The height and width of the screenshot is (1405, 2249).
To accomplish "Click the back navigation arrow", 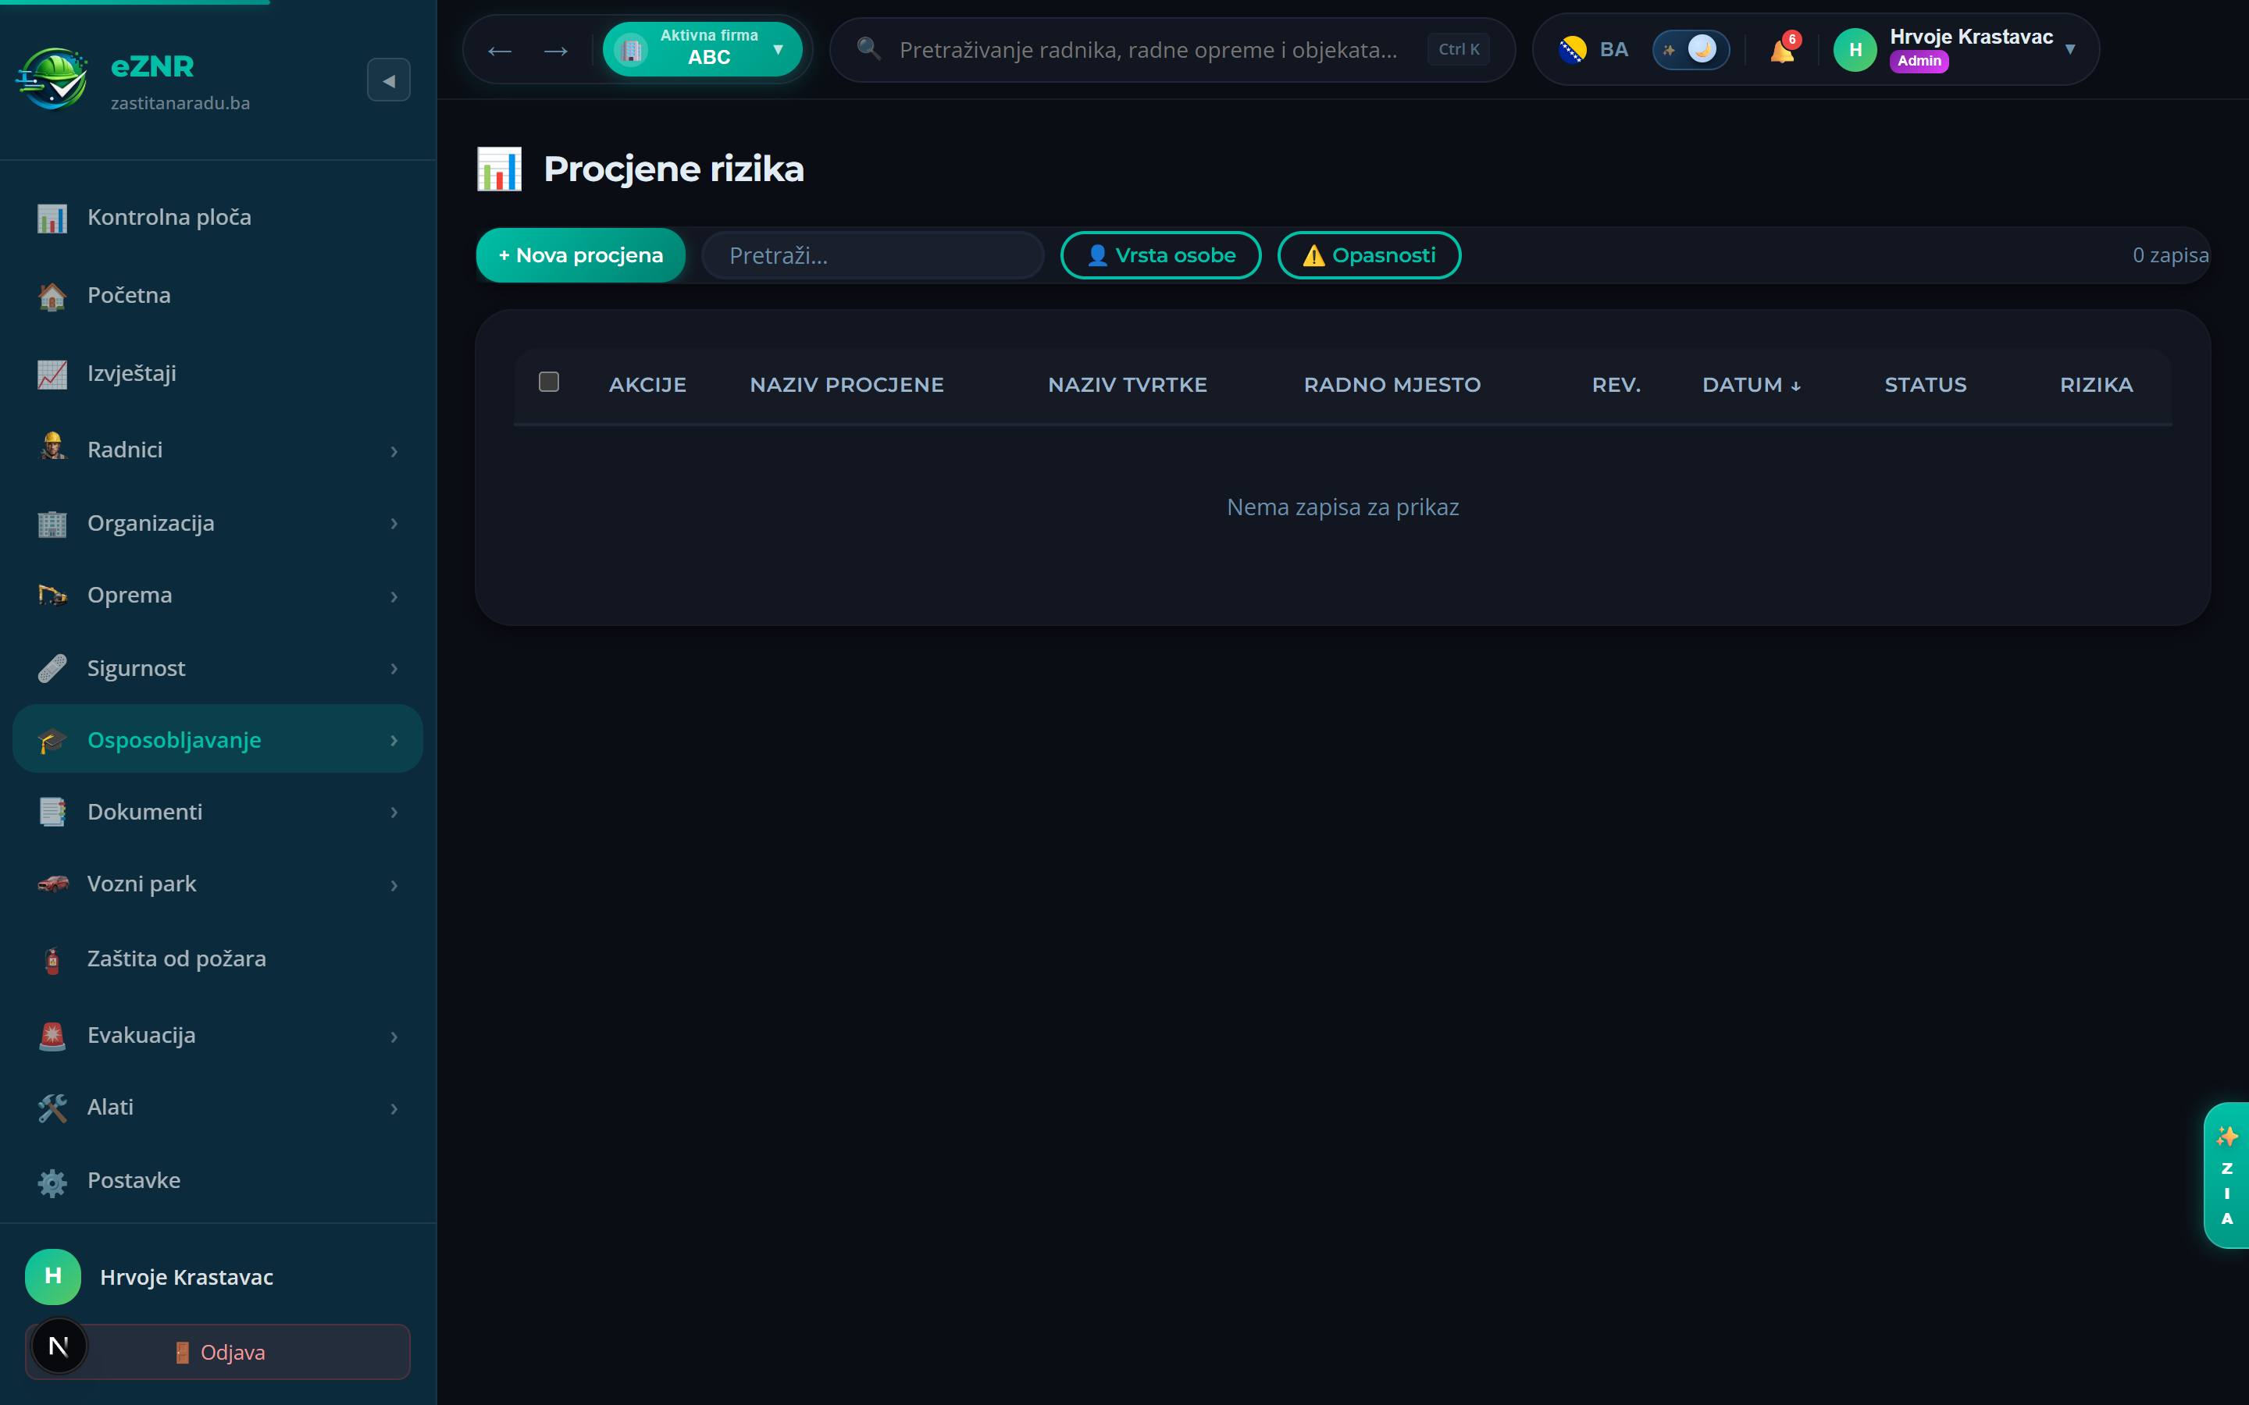I will (500, 50).
